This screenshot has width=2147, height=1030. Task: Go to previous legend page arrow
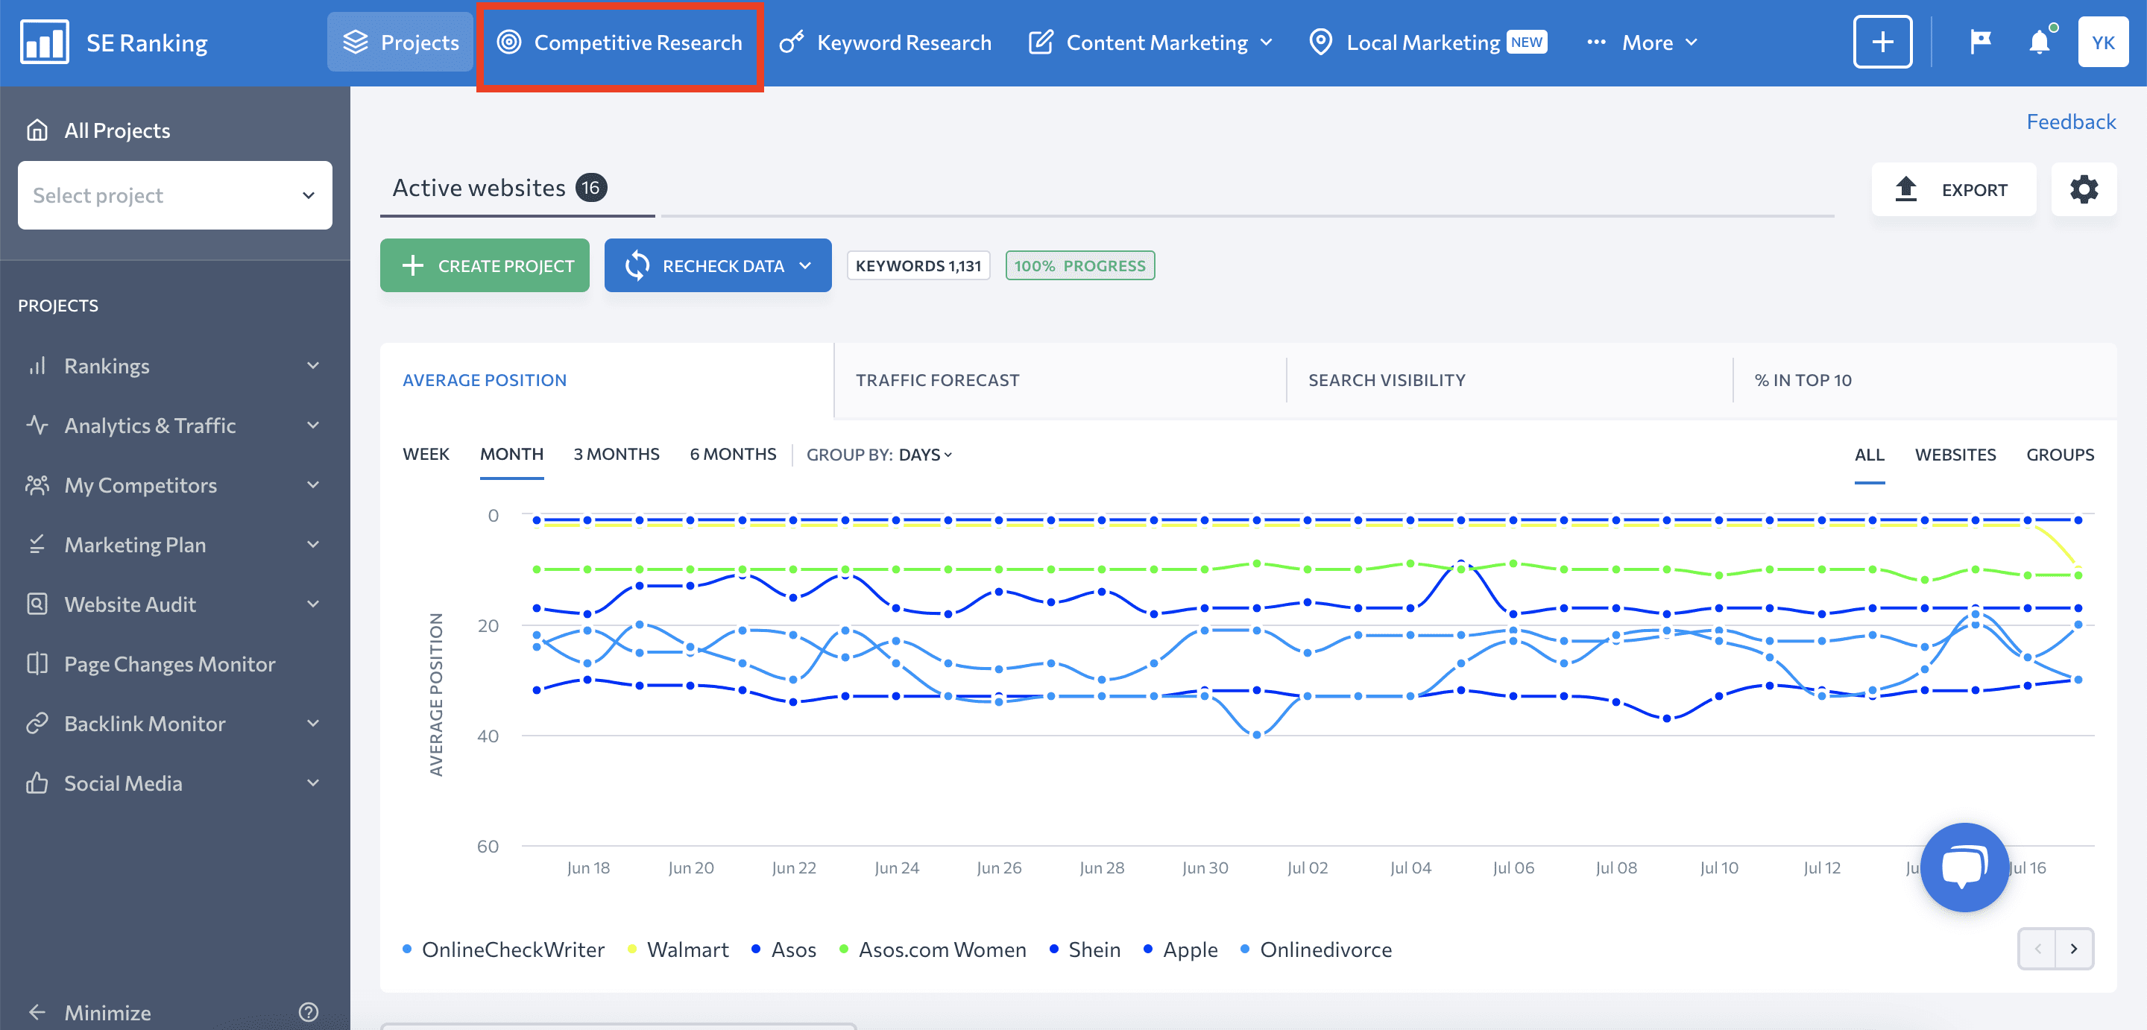[x=2037, y=948]
